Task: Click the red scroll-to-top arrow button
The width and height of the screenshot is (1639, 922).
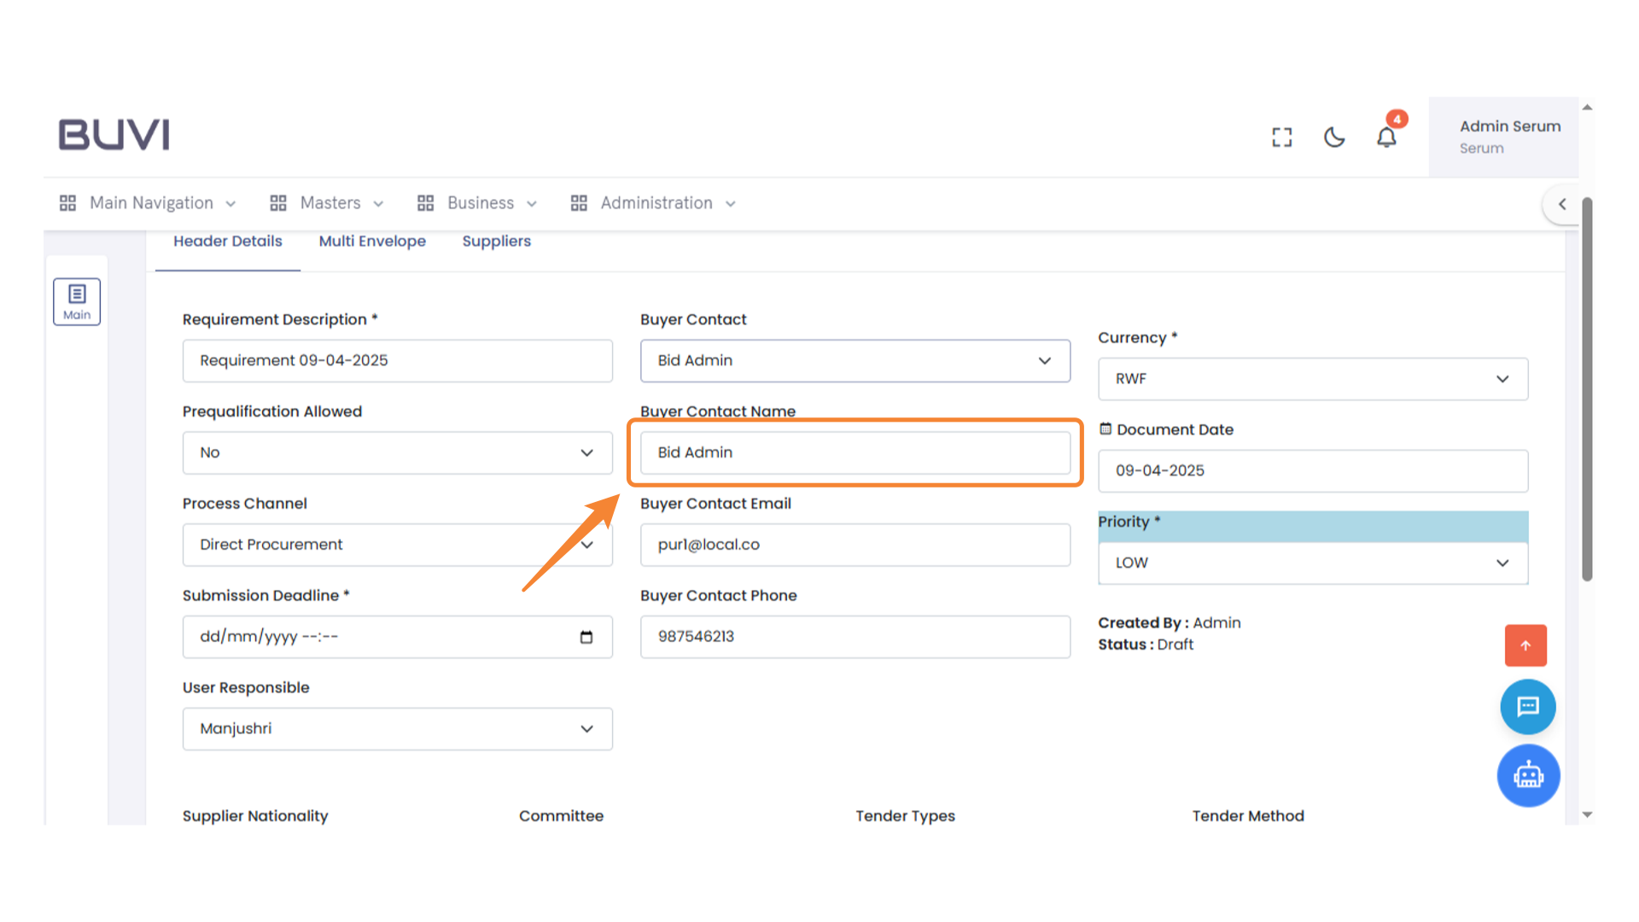Action: pyautogui.click(x=1525, y=645)
